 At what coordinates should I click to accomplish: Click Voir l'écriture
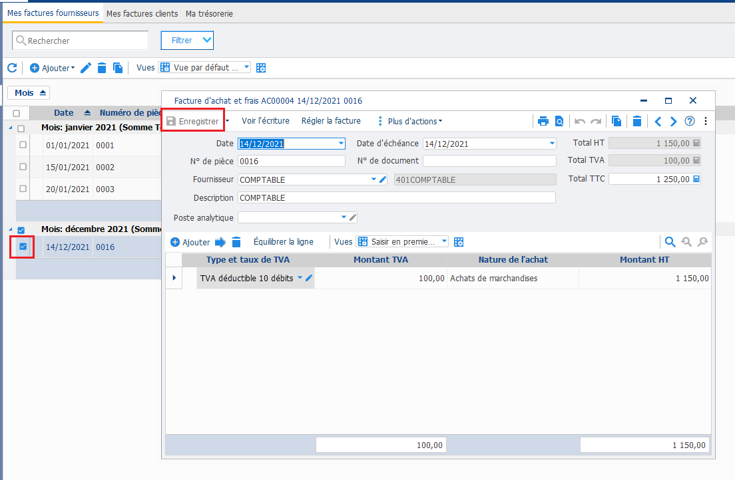coord(266,121)
